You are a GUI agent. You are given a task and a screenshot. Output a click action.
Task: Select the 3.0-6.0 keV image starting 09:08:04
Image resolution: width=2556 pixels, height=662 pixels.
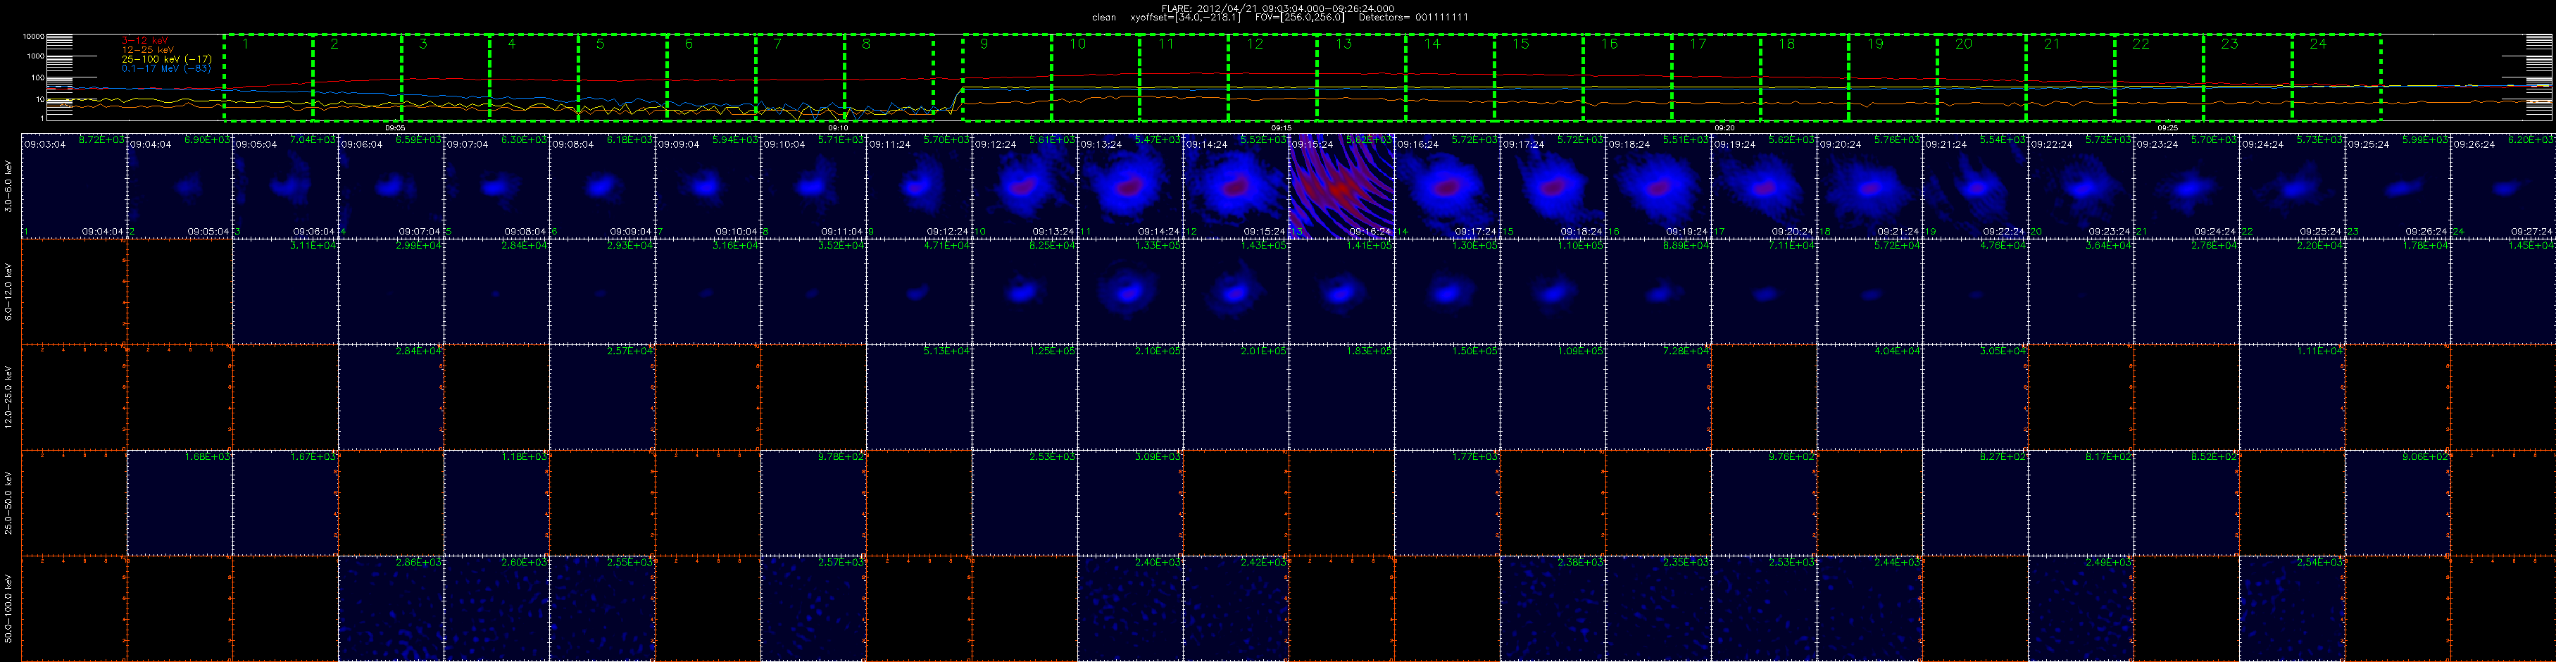coord(602,187)
